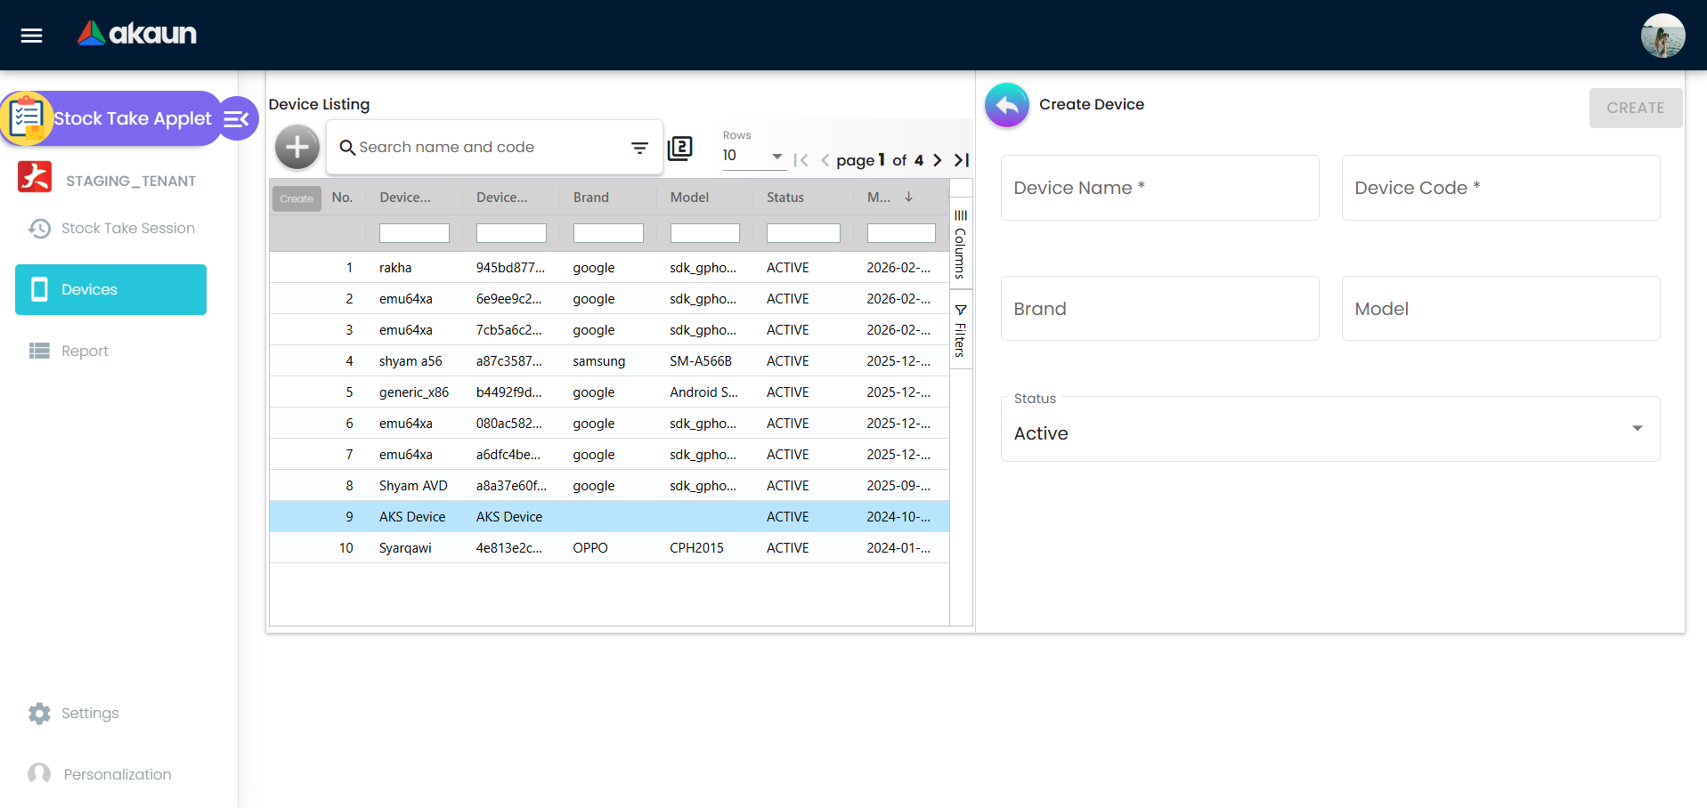Image resolution: width=1707 pixels, height=808 pixels.
Task: Toggle sort direction on the modified date column
Action: click(x=907, y=197)
